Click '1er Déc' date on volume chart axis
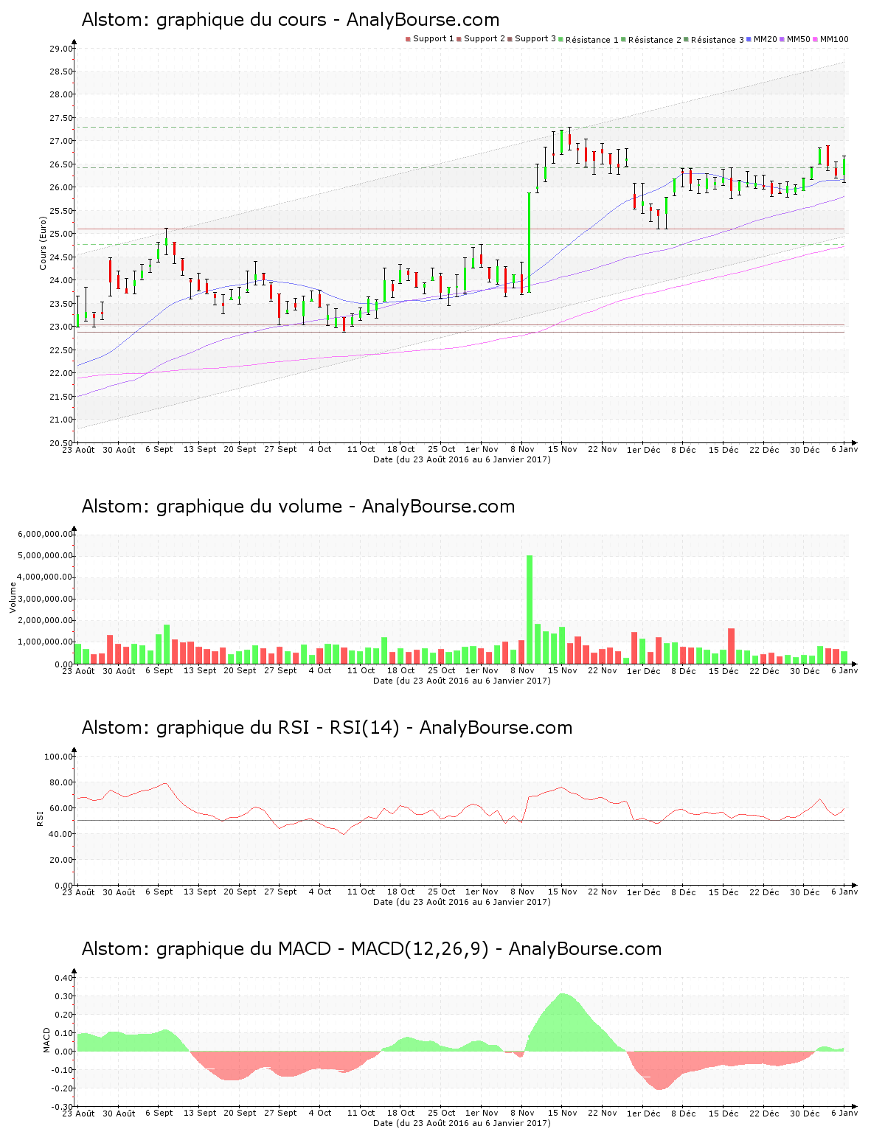This screenshot has height=1143, width=885. pos(644,670)
